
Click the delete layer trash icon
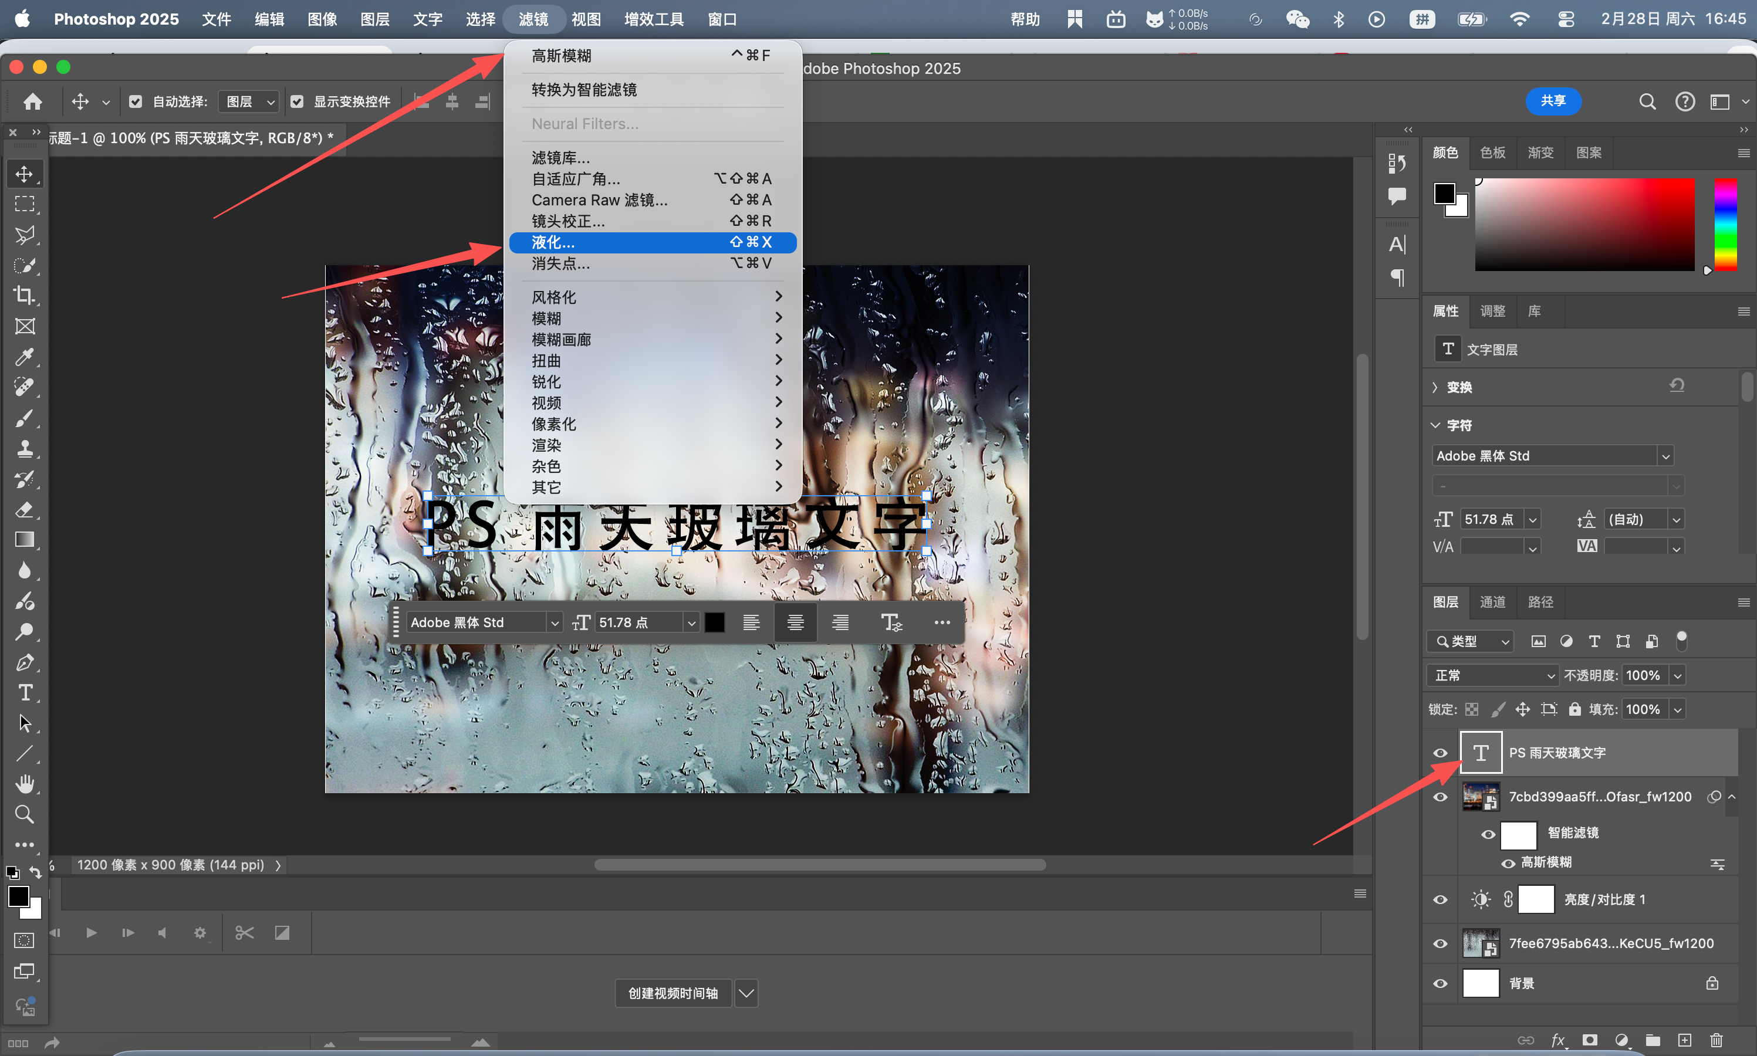(x=1716, y=1040)
